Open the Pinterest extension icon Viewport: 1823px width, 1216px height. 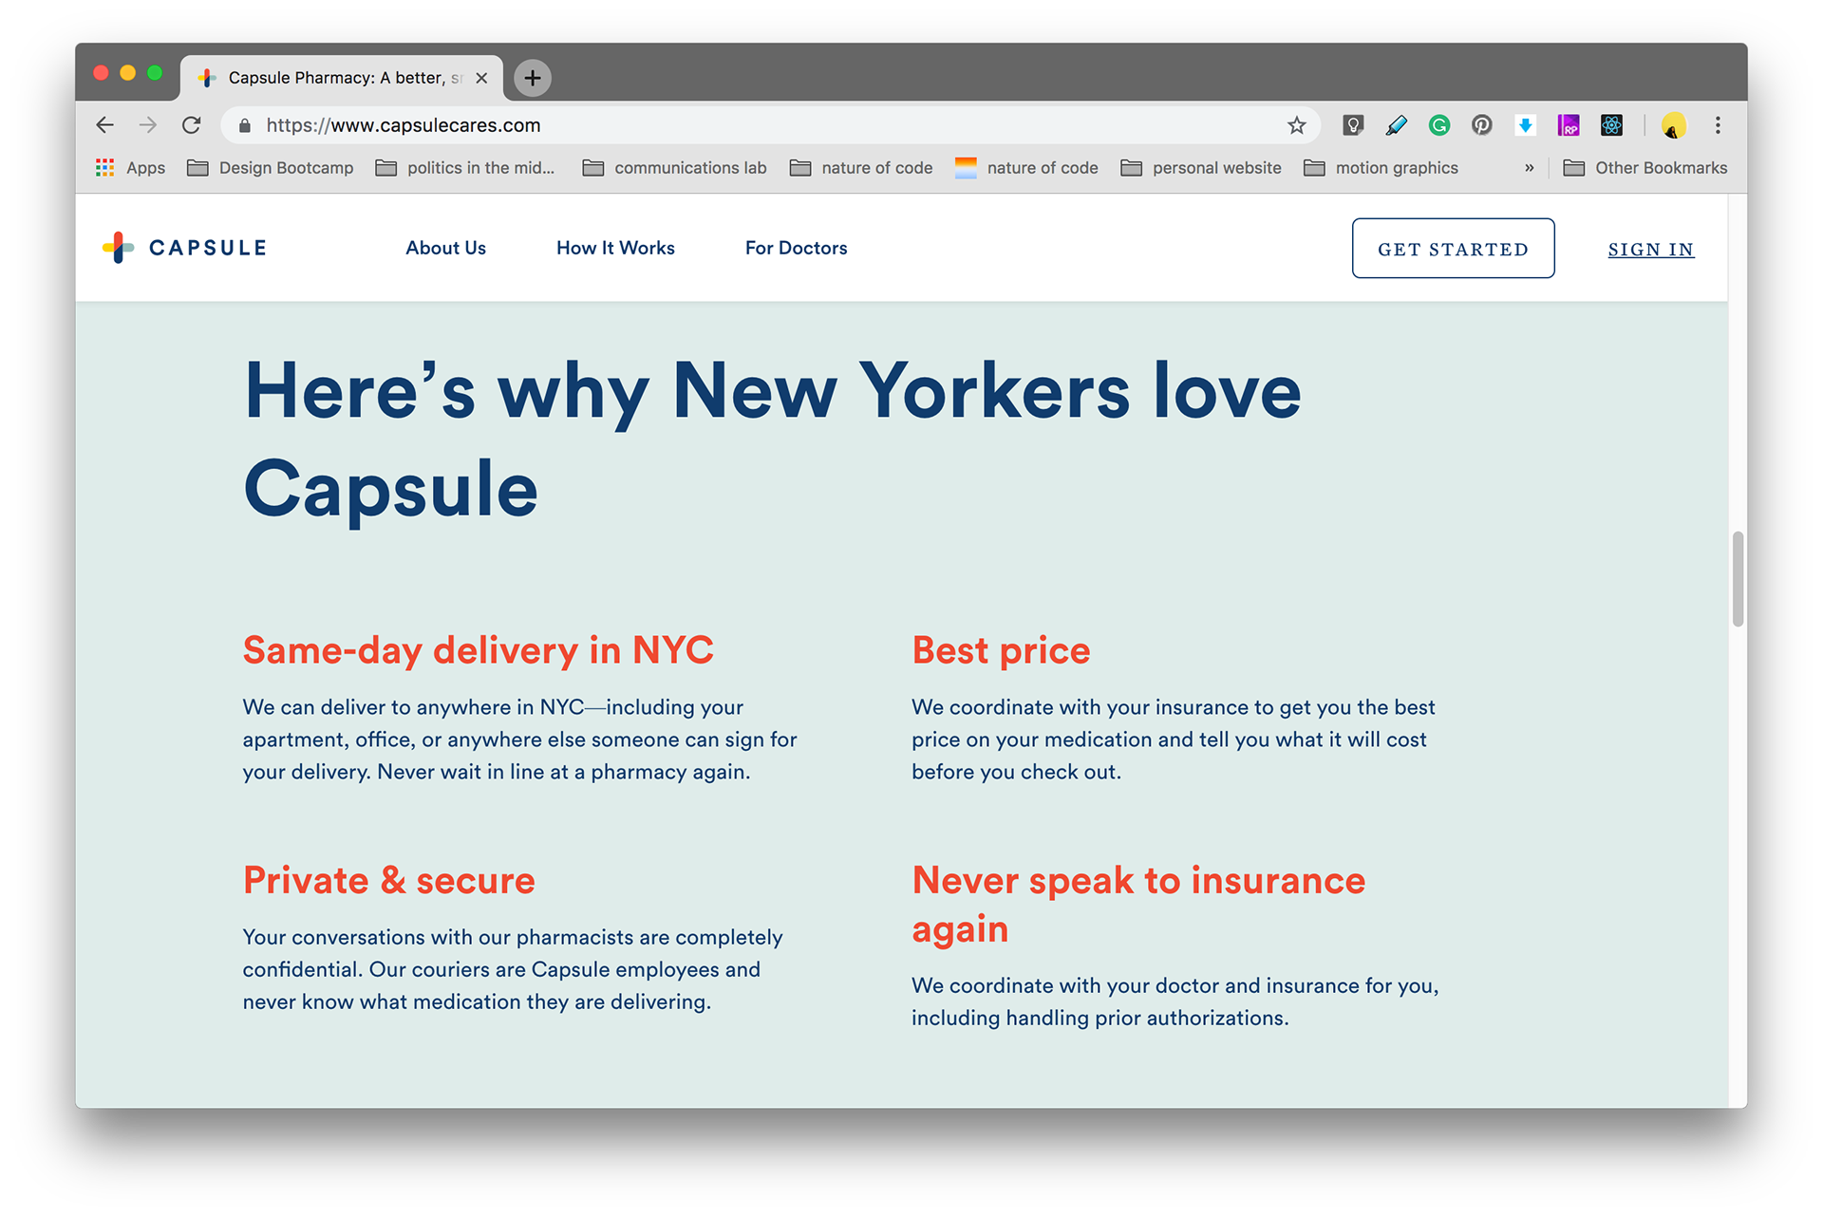1482,125
